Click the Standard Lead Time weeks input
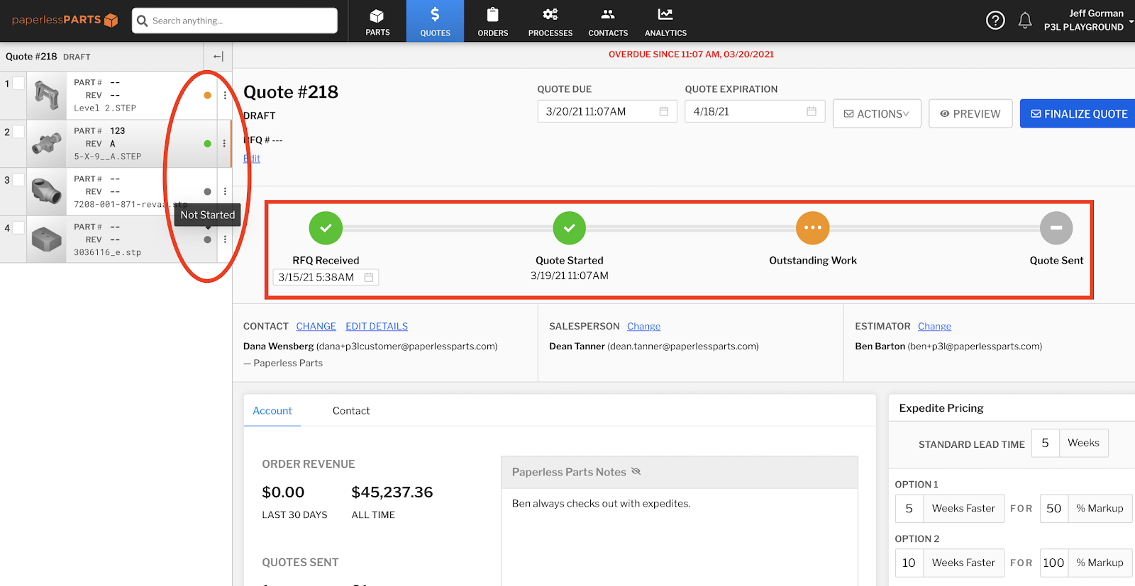Screen dimensions: 1135x586 point(1045,443)
